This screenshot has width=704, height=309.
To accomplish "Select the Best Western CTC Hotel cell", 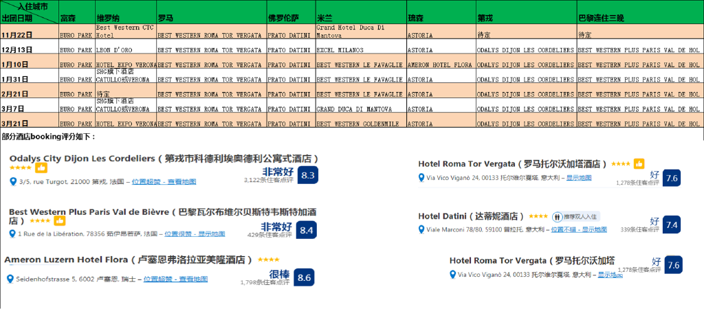I will pos(126,32).
